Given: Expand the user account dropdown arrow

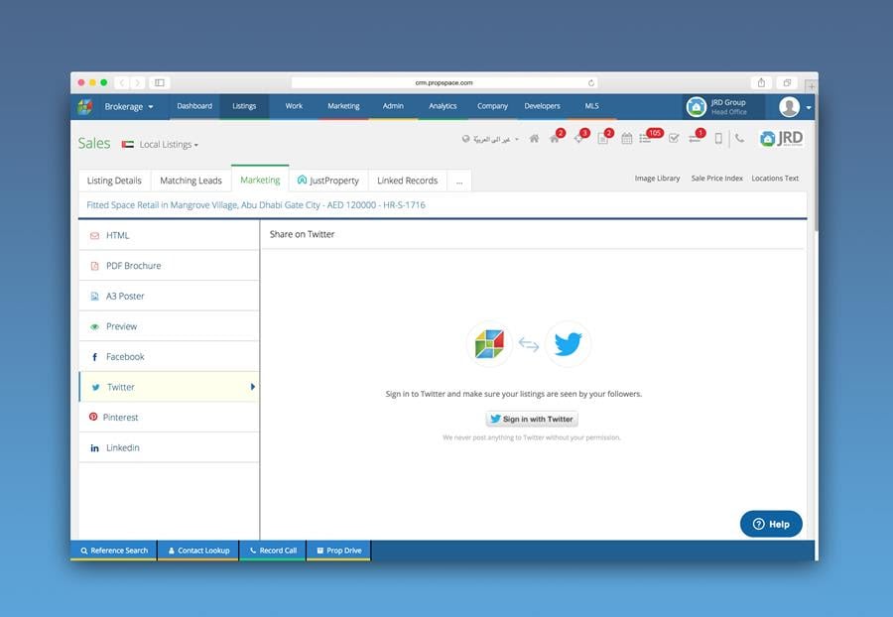Looking at the screenshot, I should [x=809, y=107].
